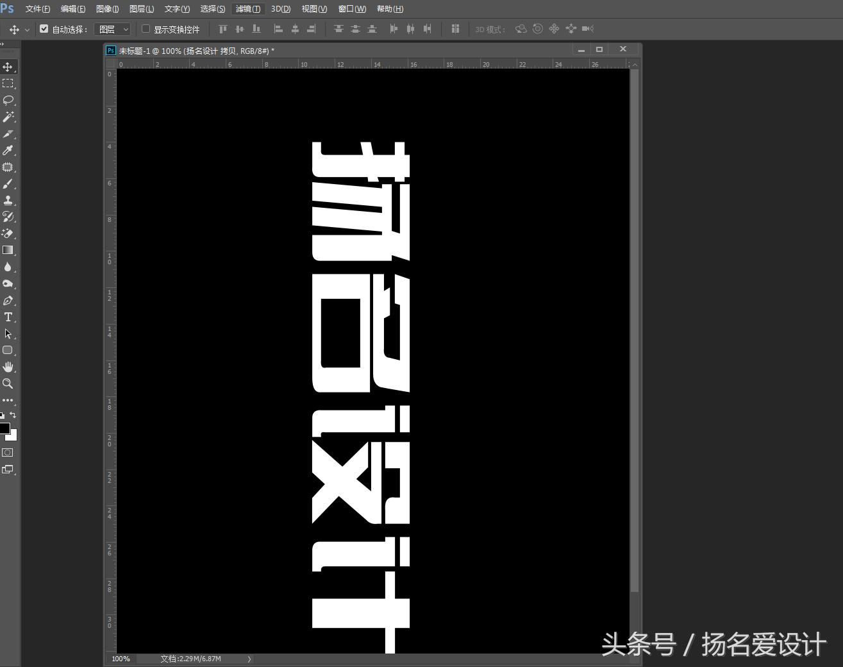Select the Rectangular Marquee tool
Image resolution: width=843 pixels, height=667 pixels.
click(x=8, y=83)
